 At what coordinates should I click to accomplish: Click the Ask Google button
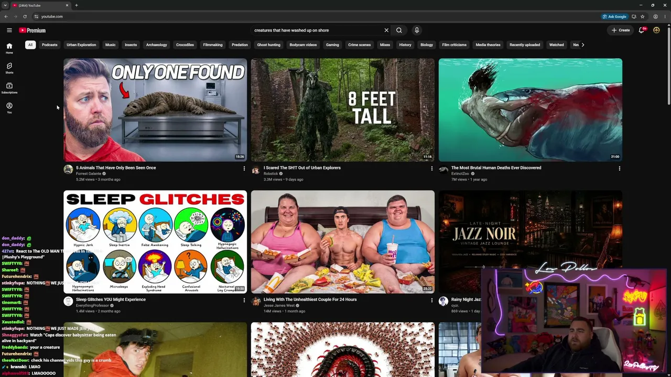[x=614, y=16]
